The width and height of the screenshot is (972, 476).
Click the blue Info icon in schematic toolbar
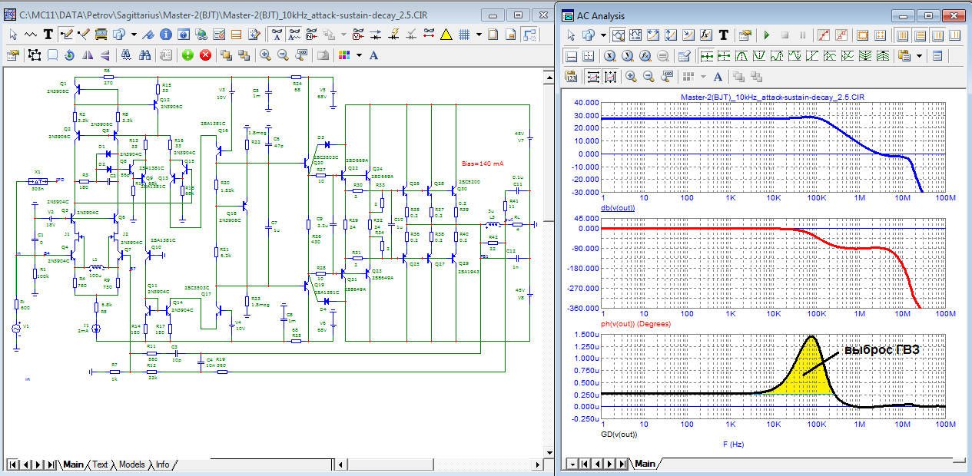point(167,35)
